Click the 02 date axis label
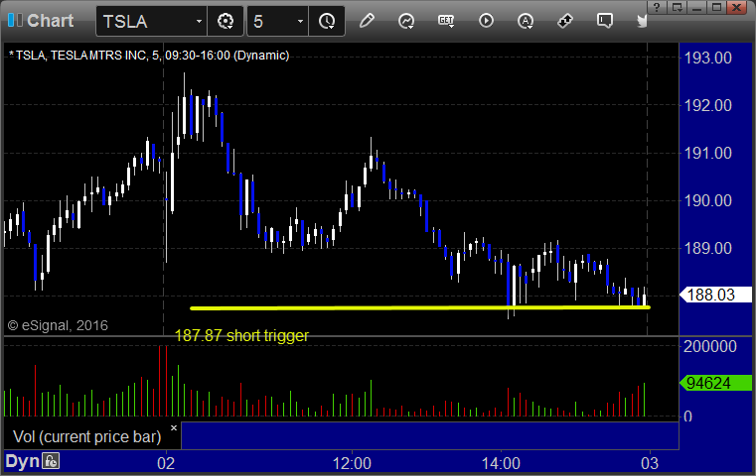This screenshot has width=756, height=476. [166, 463]
